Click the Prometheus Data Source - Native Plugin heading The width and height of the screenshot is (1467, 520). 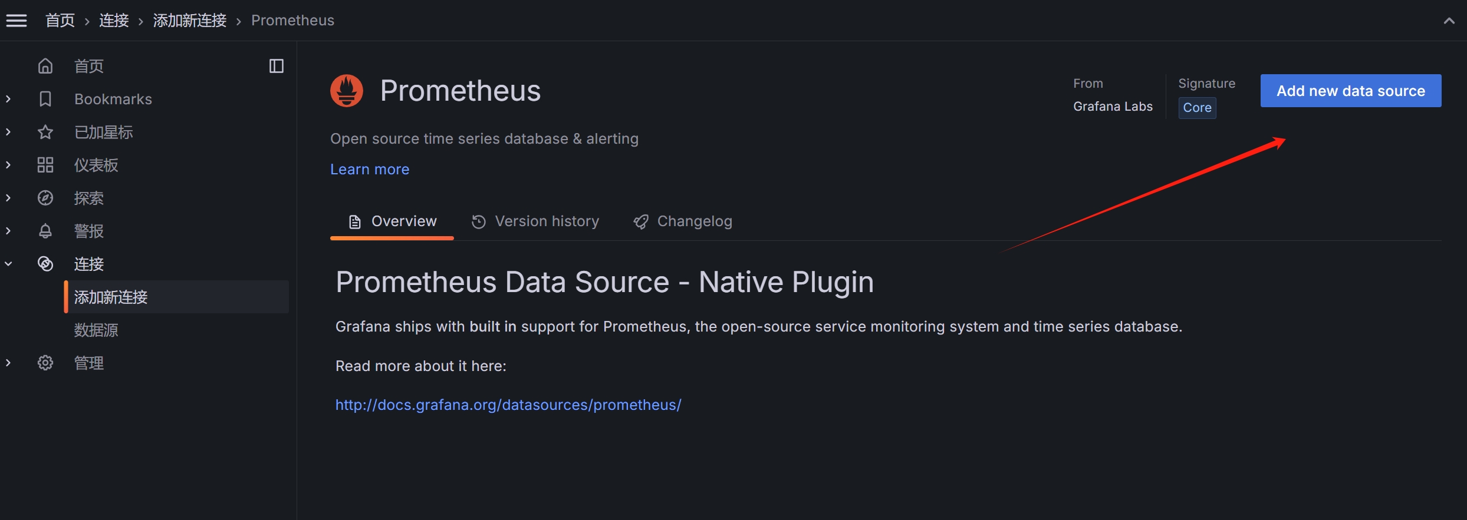pos(604,282)
